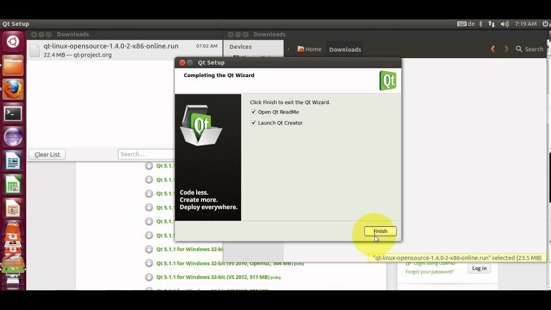
Task: Open Terminal from the launcher
Action: [12, 114]
